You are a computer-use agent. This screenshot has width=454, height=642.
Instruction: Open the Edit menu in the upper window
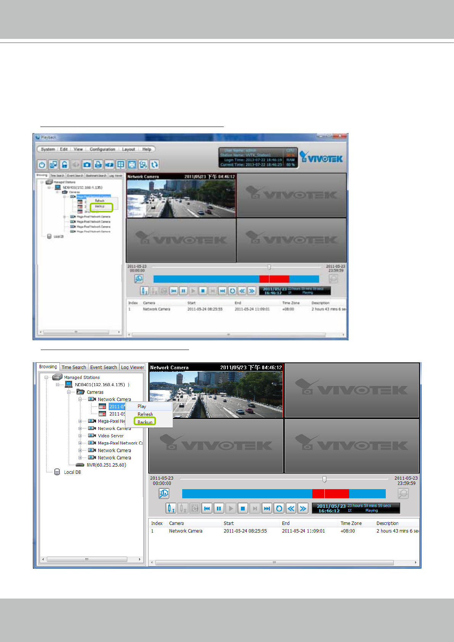[x=64, y=149]
